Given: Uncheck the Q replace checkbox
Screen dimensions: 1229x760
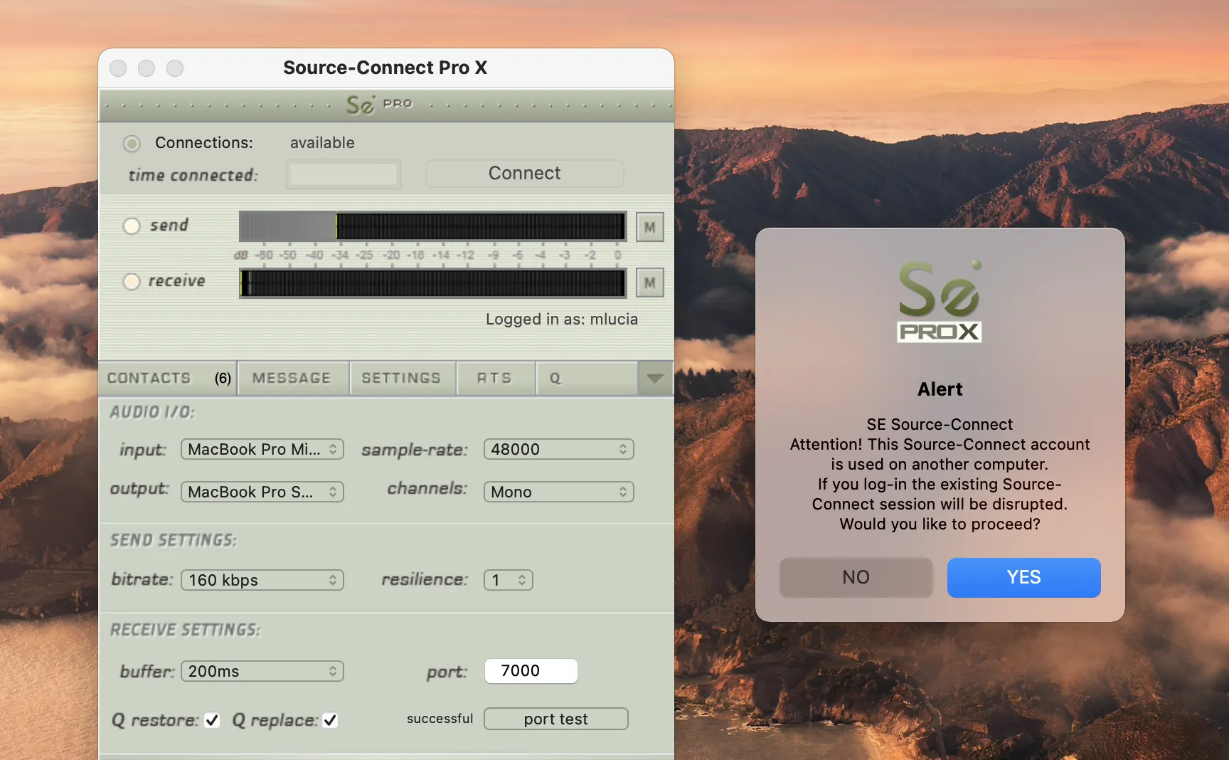Looking at the screenshot, I should tap(330, 720).
